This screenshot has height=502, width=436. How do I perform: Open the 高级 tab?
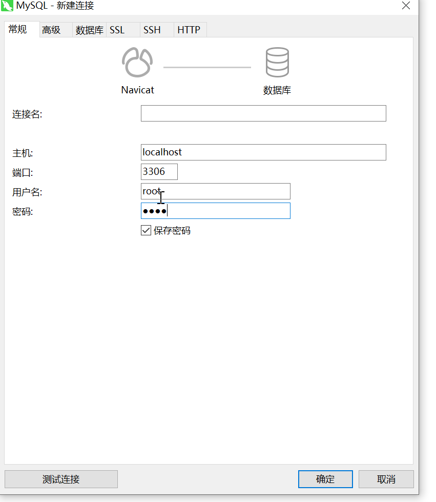[x=56, y=30]
